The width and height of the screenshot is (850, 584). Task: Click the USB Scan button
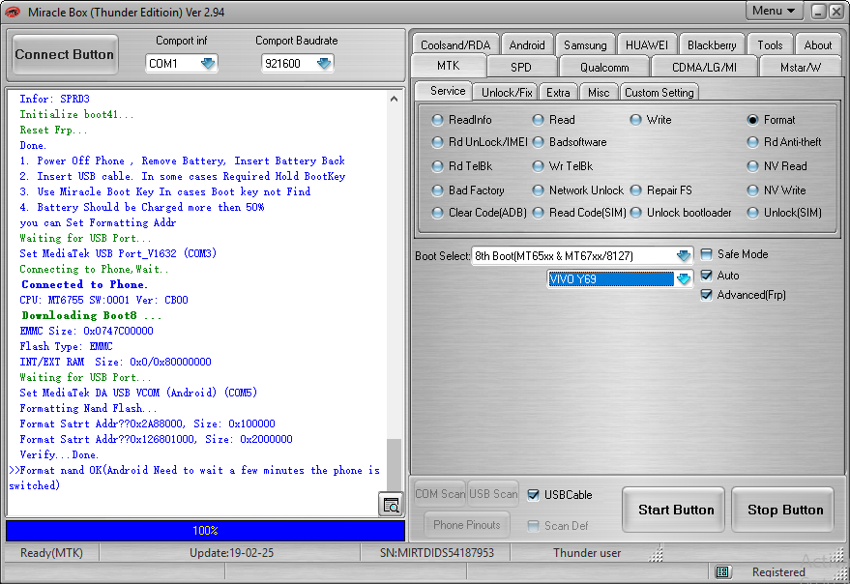[x=493, y=493]
